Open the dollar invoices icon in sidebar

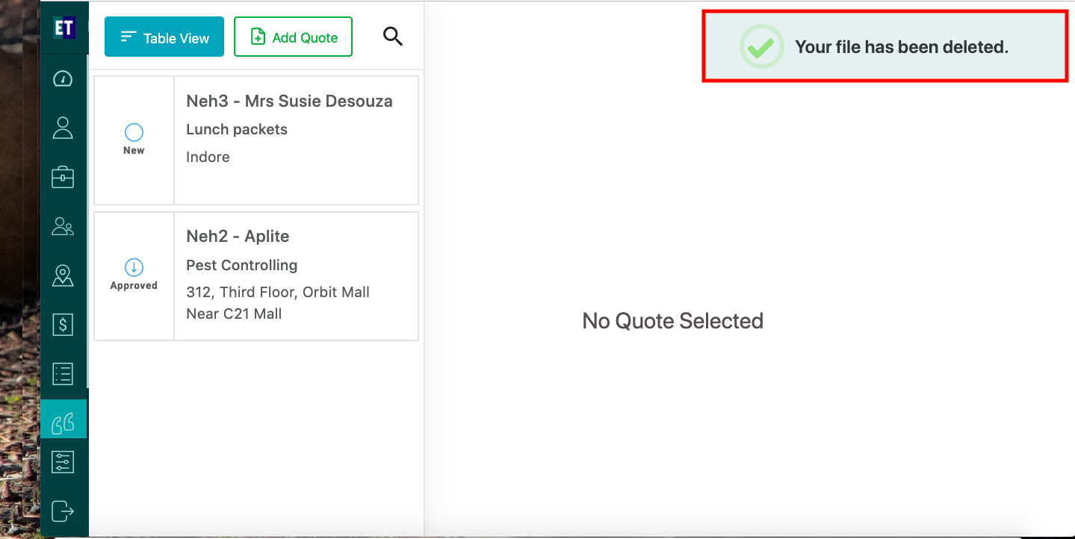pos(63,325)
